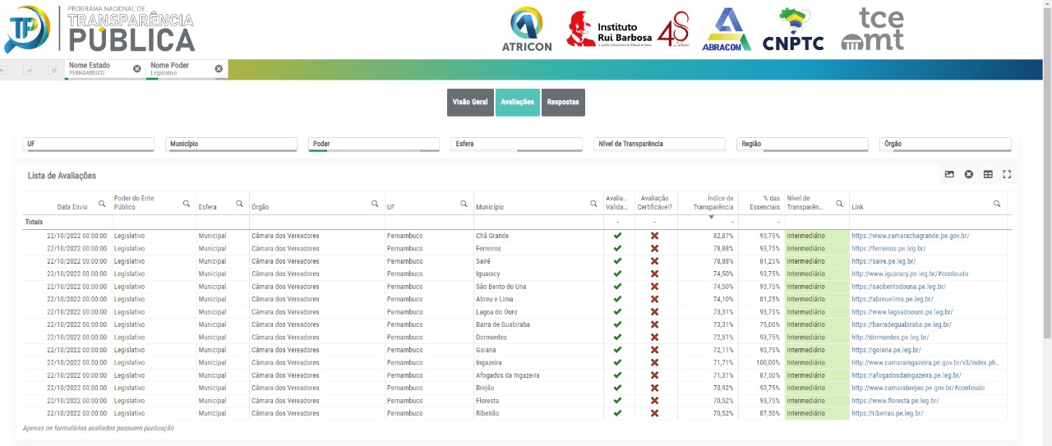
Task: Open the Poder filter dropdown
Action: coord(375,144)
